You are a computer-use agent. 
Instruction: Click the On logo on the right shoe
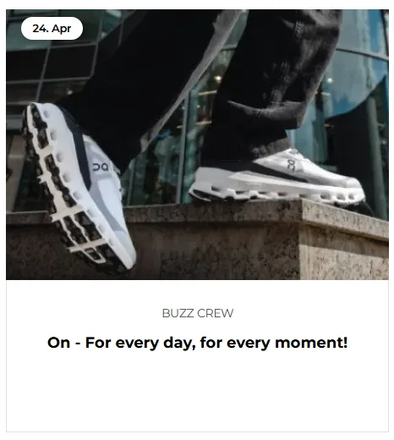292,165
